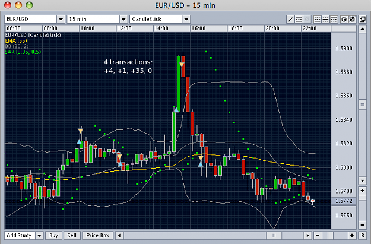Click the current price 1.5772 marker
The width and height of the screenshot is (371, 244).
[x=344, y=201]
